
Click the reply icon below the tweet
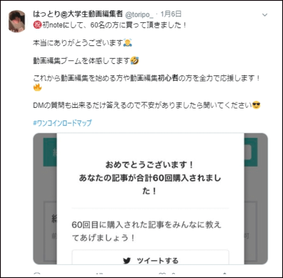click(x=37, y=273)
